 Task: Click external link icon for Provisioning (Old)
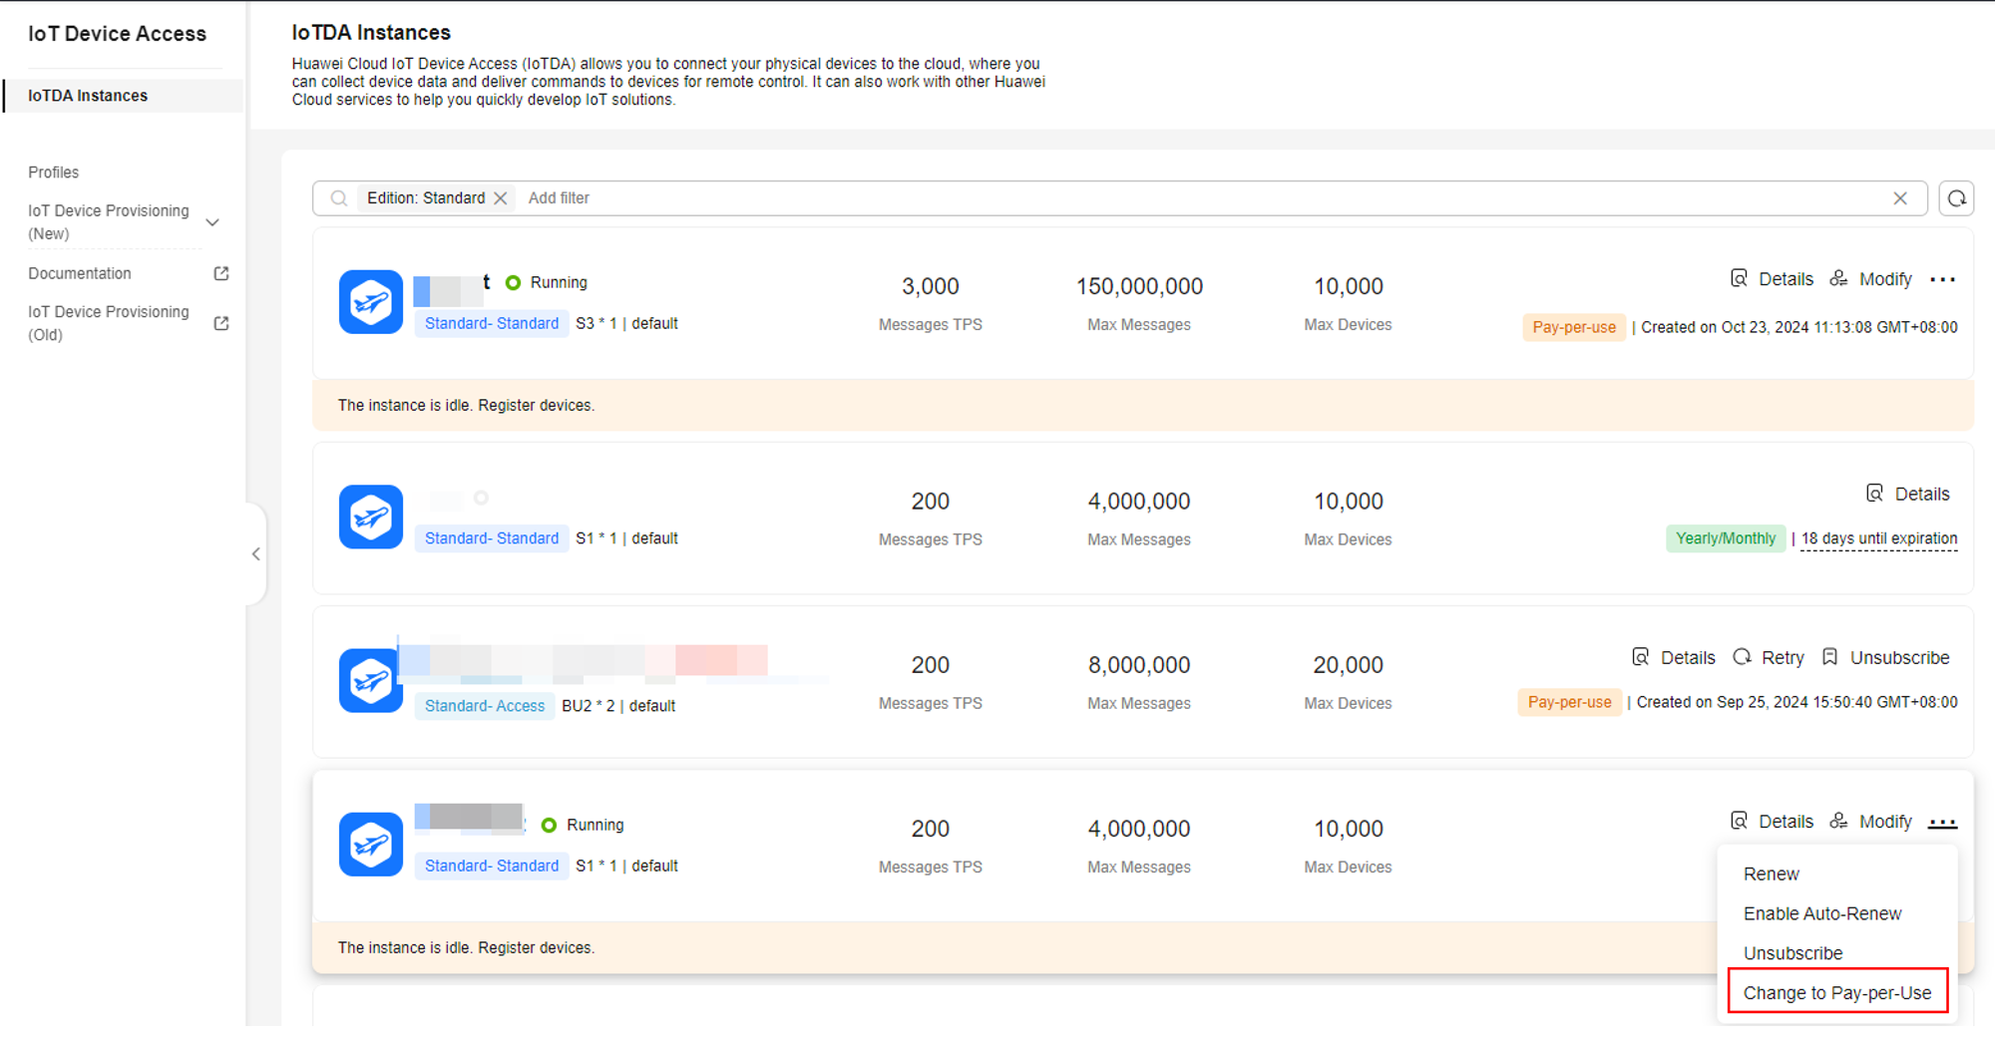[221, 323]
